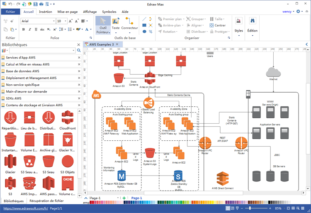The width and height of the screenshot is (311, 213).
Task: Select the Connecteur tool
Action: [129, 25]
